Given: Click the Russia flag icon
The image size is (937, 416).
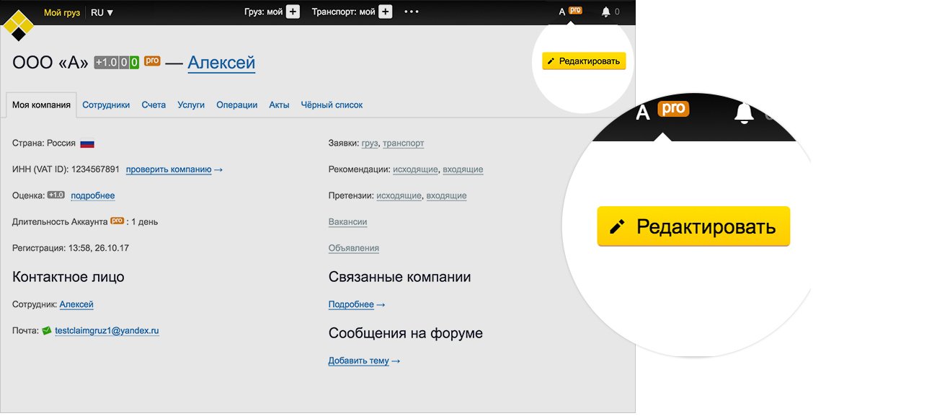Looking at the screenshot, I should click(87, 143).
